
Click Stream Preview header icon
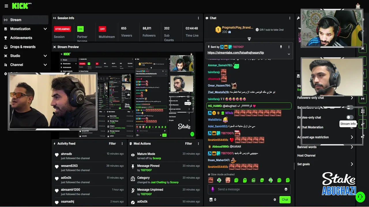pyautogui.click(x=54, y=47)
